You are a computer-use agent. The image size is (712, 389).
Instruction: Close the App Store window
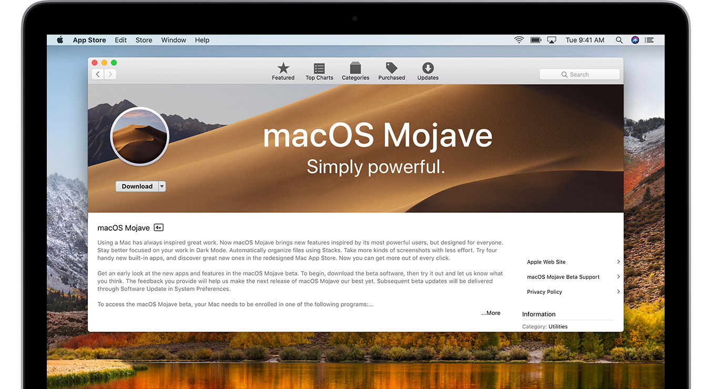[x=95, y=63]
